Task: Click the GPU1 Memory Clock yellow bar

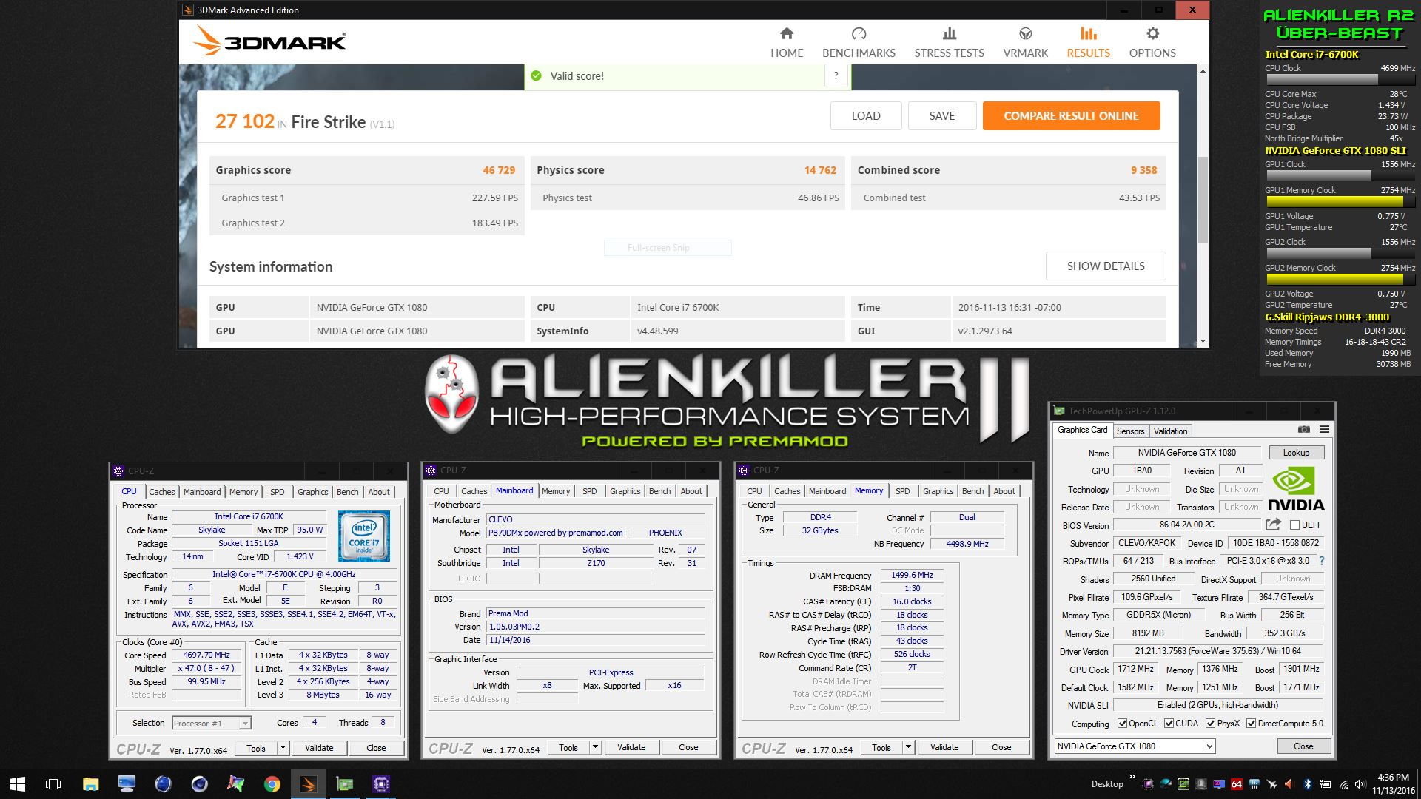Action: pos(1340,202)
